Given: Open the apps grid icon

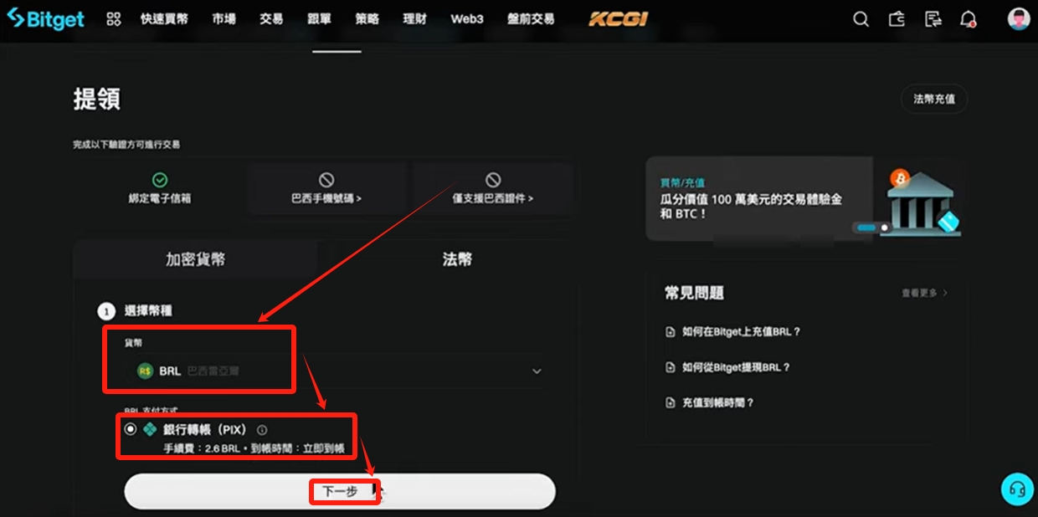Looking at the screenshot, I should [x=114, y=18].
